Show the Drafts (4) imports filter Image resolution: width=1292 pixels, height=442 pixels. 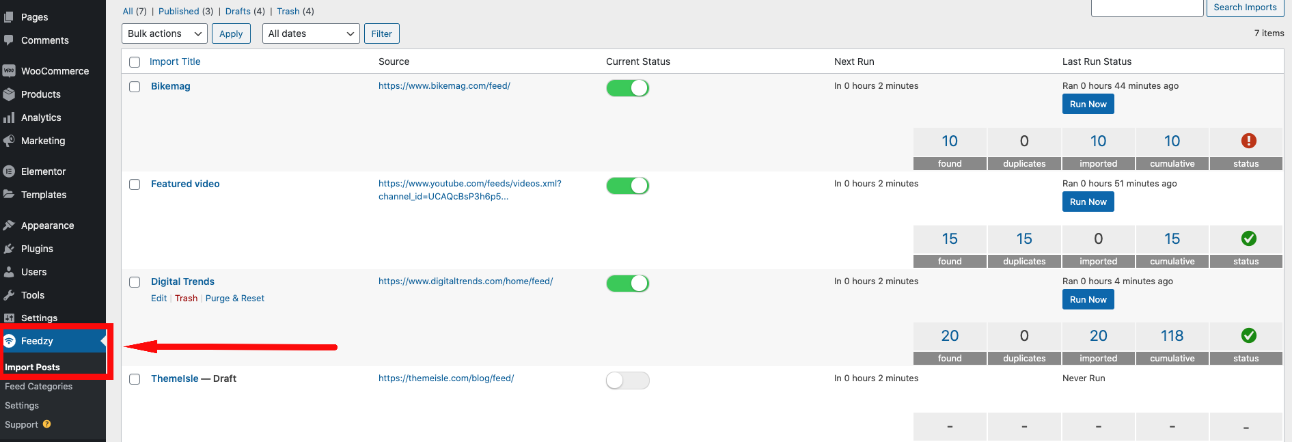click(245, 11)
